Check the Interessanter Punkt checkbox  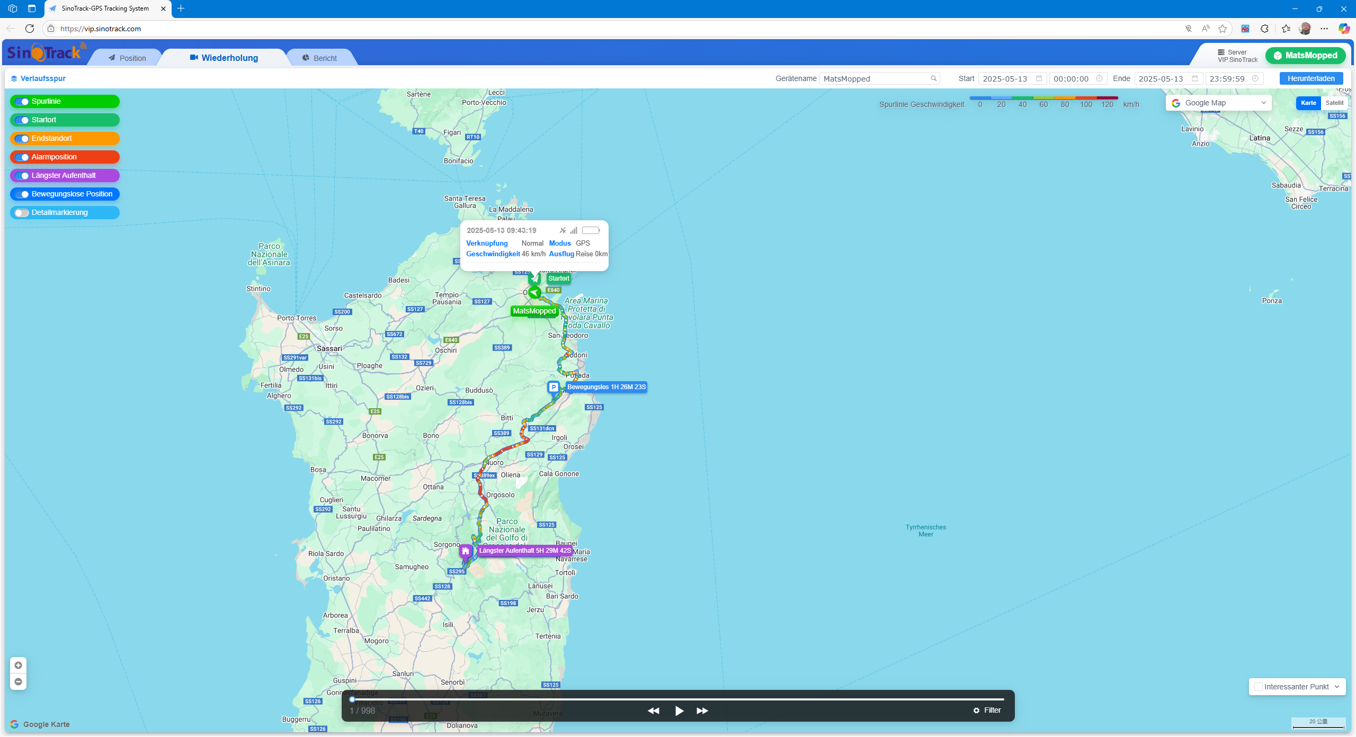pyautogui.click(x=1259, y=687)
